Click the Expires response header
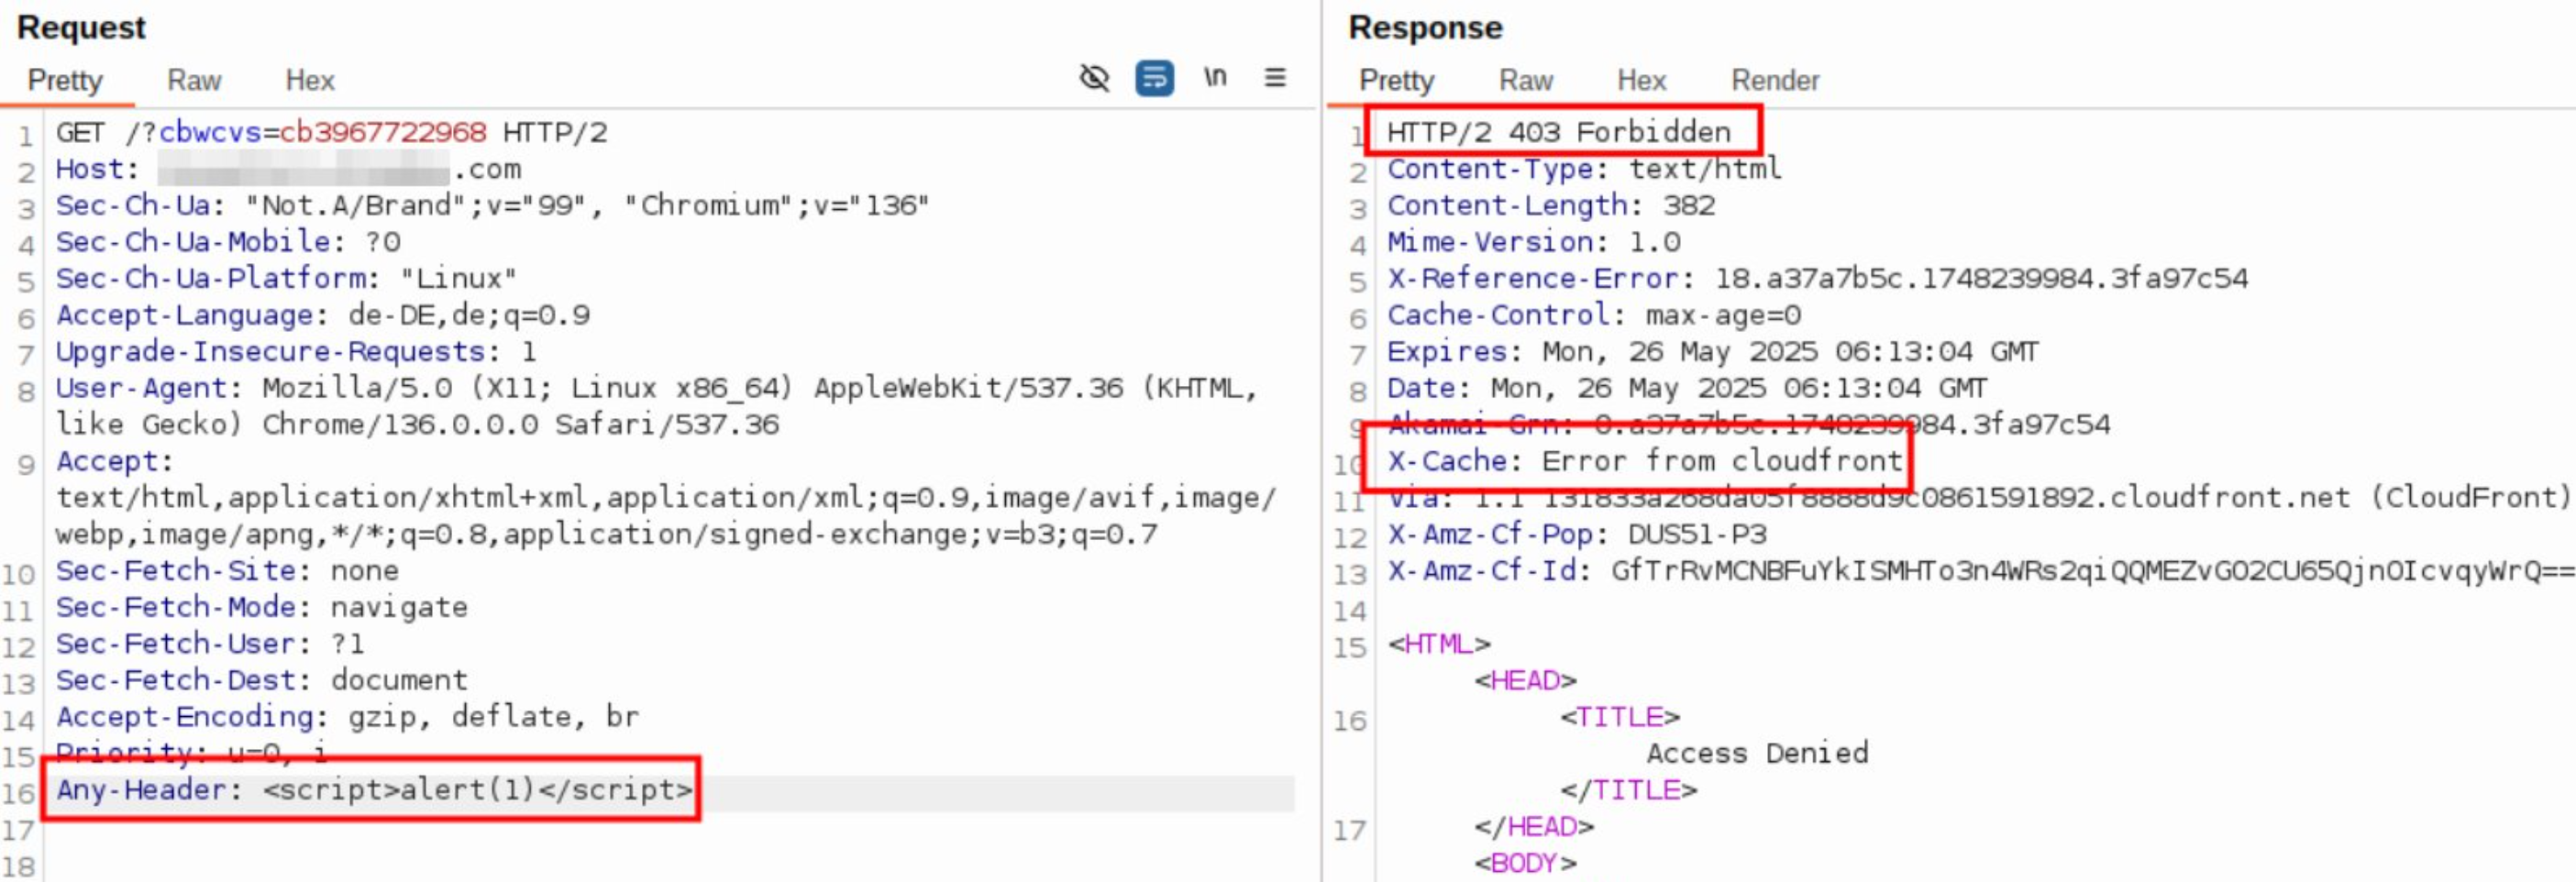Screen dimensions: 2576x882 click(1712, 351)
